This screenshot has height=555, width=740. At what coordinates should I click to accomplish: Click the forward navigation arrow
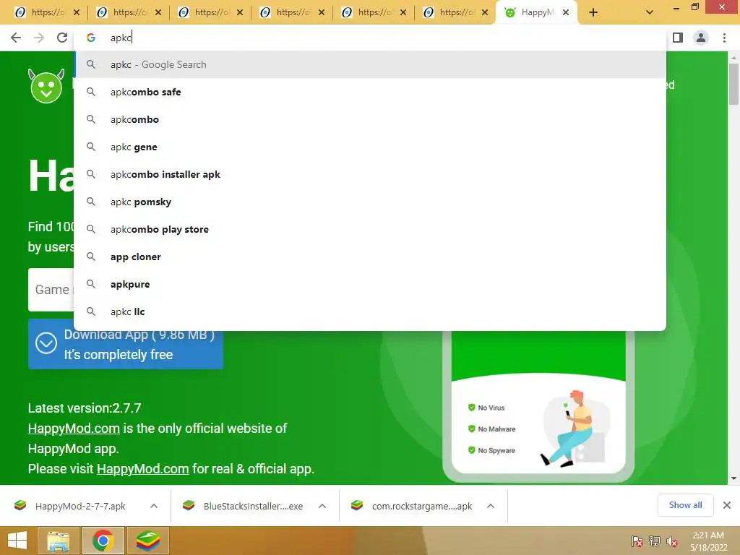[x=39, y=38]
